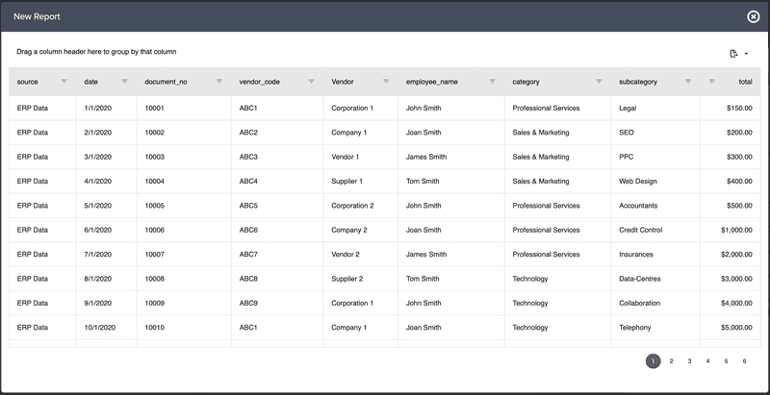Screen dimensions: 770x395
Task: Close the New Report dialog
Action: [x=753, y=16]
